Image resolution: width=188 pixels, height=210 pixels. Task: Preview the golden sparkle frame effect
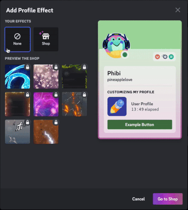(x=18, y=104)
